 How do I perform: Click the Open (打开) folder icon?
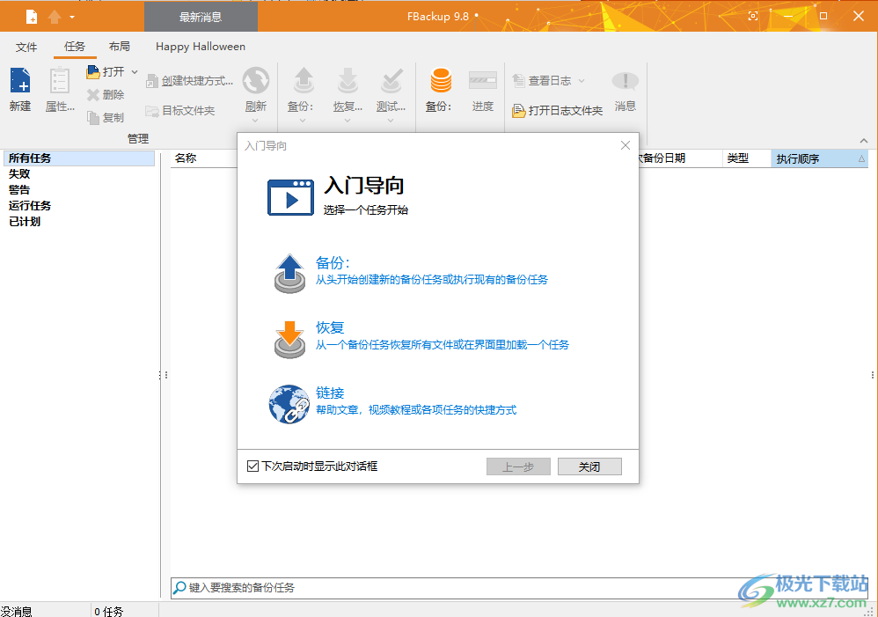[93, 71]
